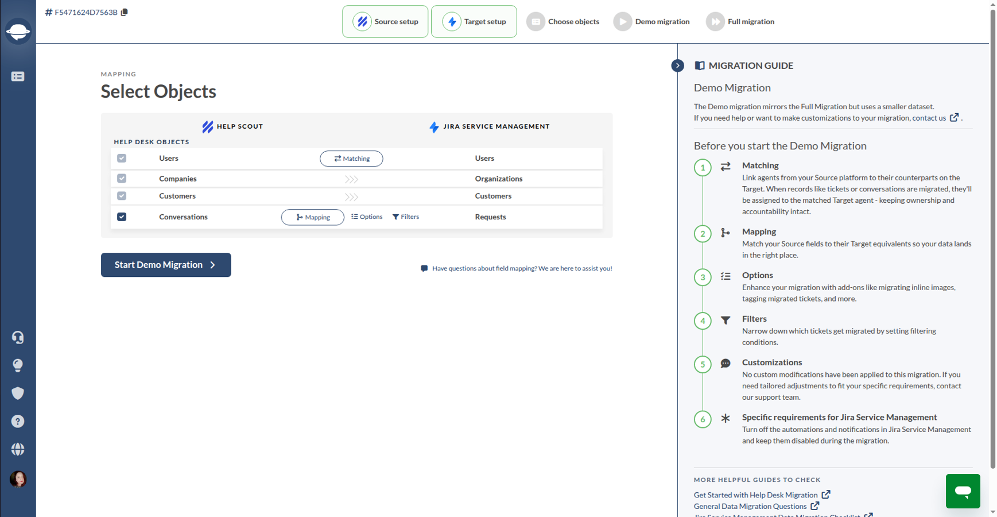
Task: Toggle the Companies checkbox
Action: (122, 179)
